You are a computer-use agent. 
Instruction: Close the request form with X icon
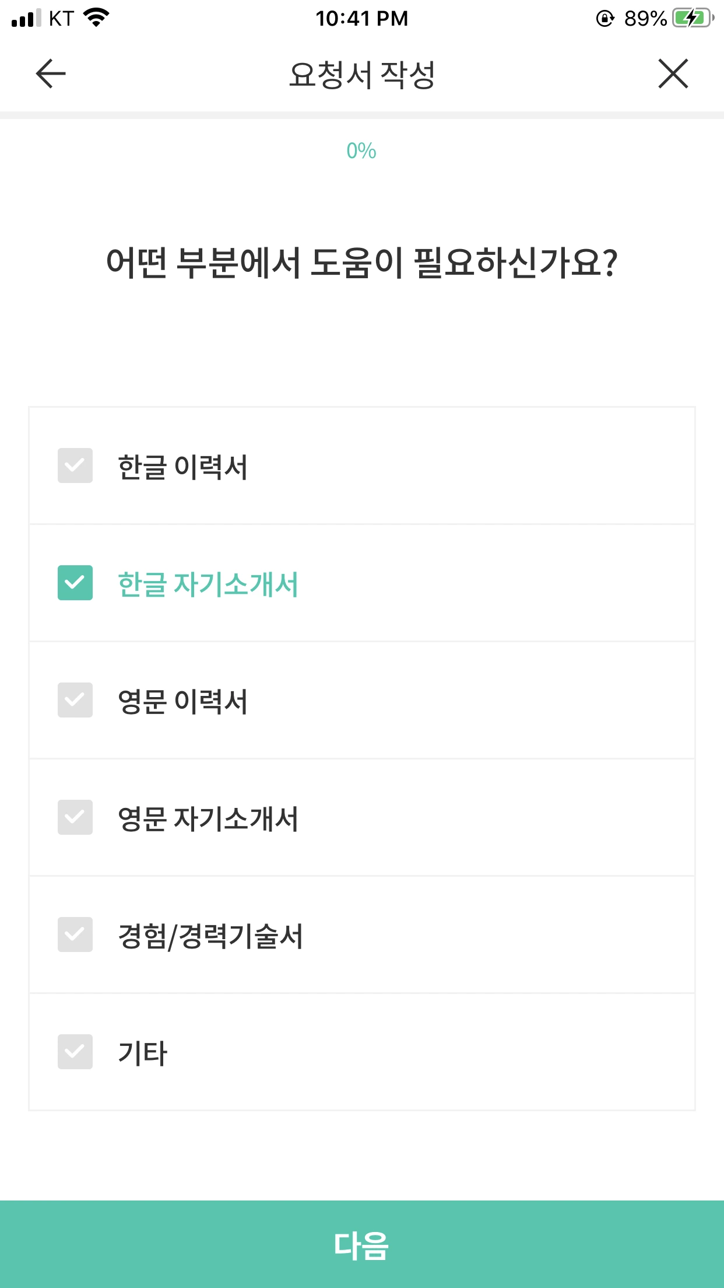click(x=673, y=73)
